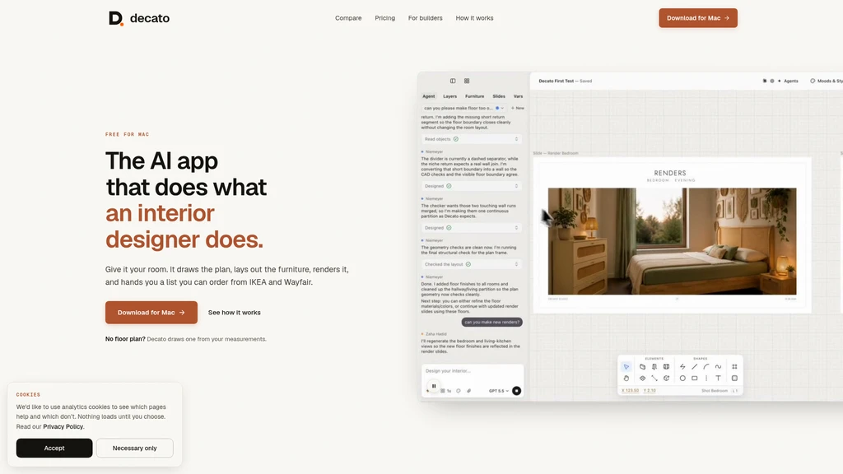Stop the agent with black button

516,391
